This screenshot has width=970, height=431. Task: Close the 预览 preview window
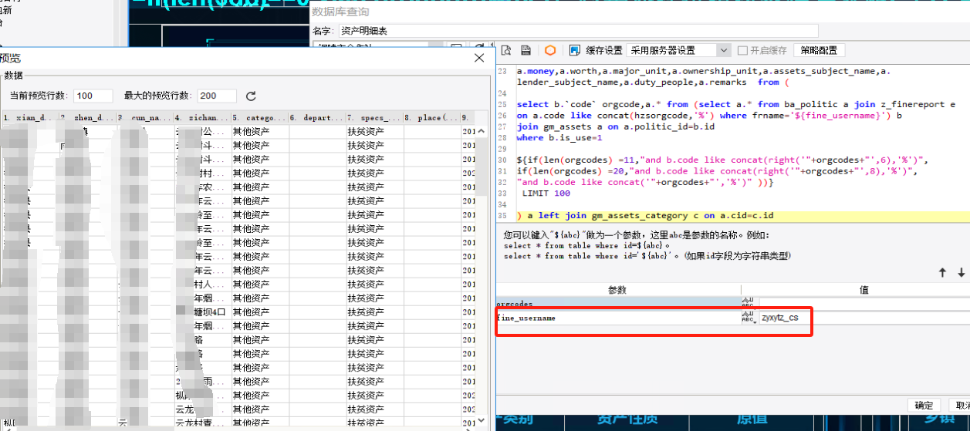[480, 58]
